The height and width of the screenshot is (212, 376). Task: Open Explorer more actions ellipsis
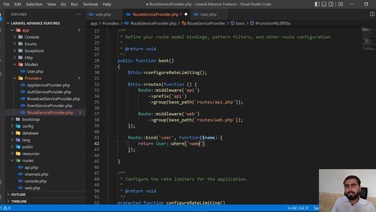click(78, 14)
